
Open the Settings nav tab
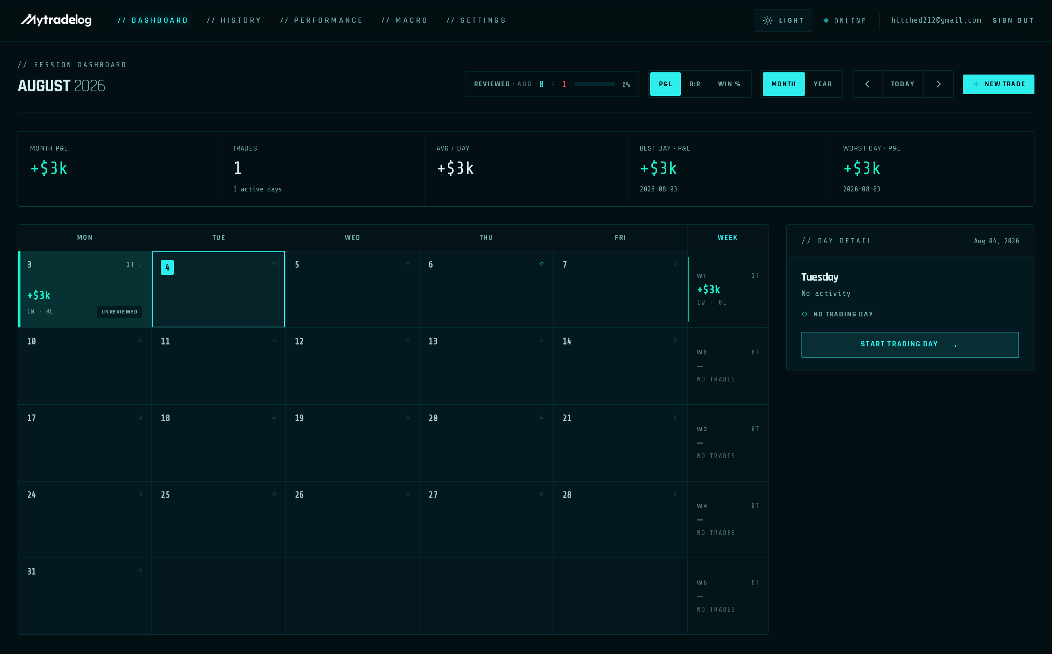click(476, 20)
